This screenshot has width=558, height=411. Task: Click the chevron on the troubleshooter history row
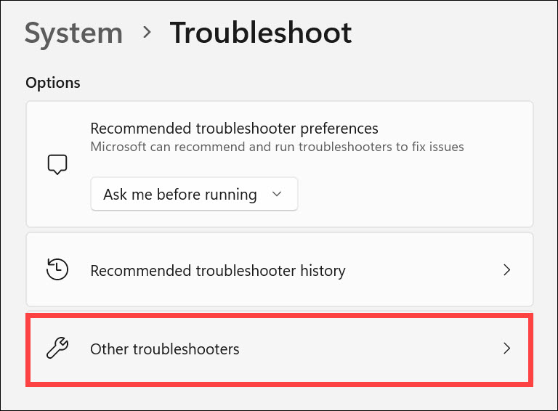click(507, 270)
